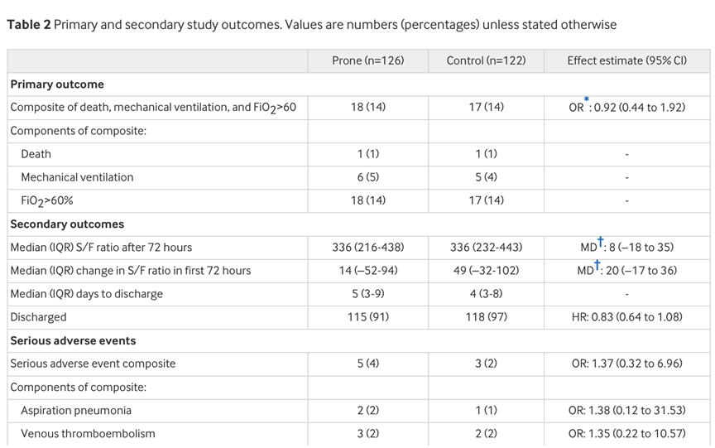
Task: Click the Mechanical ventilation row label
Action: [77, 177]
